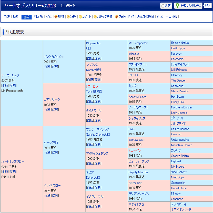The image size is (213, 213).
Task: Open the Northern Dancer link
Action: [182, 107]
